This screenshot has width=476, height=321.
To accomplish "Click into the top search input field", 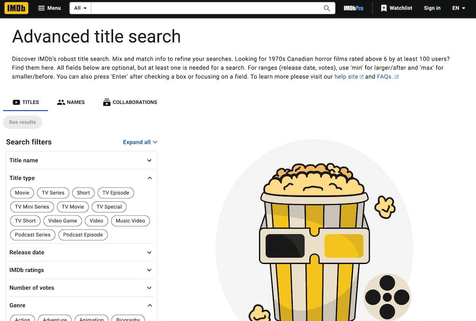I will click(x=206, y=8).
